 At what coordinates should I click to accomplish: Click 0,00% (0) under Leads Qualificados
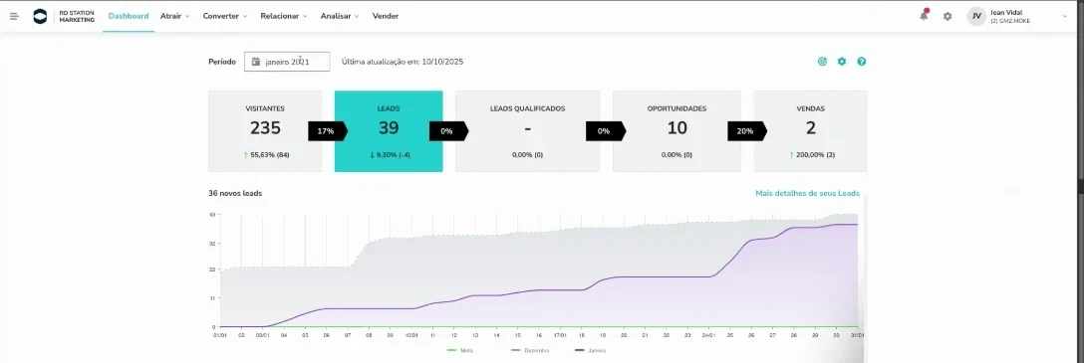coord(527,155)
